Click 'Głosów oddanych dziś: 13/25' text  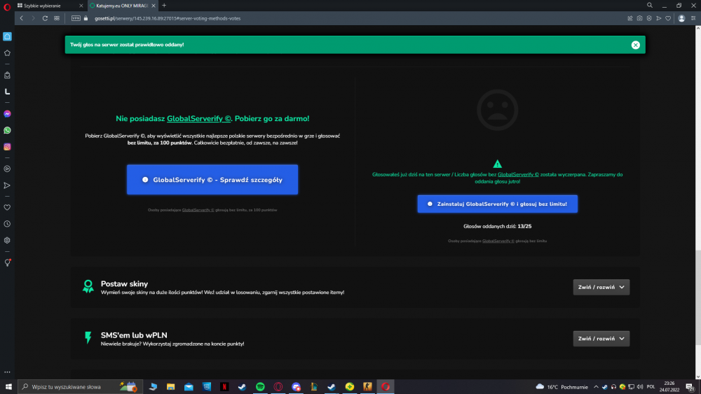(x=497, y=226)
